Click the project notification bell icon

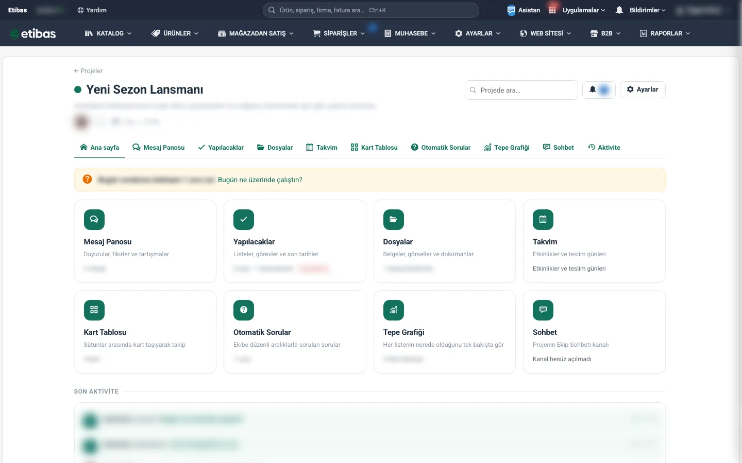pos(593,90)
